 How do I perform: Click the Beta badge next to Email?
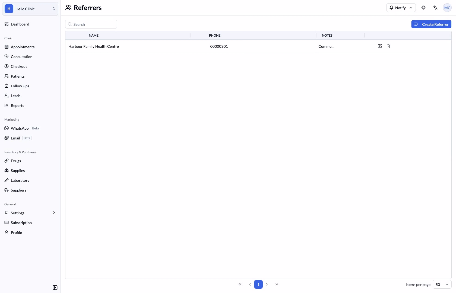point(27,138)
